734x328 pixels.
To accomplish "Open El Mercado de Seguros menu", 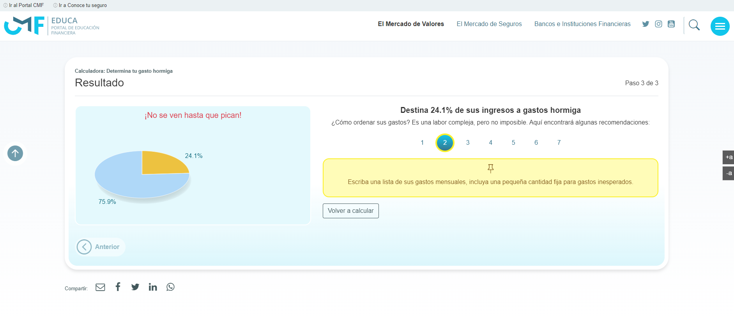I will [x=489, y=24].
